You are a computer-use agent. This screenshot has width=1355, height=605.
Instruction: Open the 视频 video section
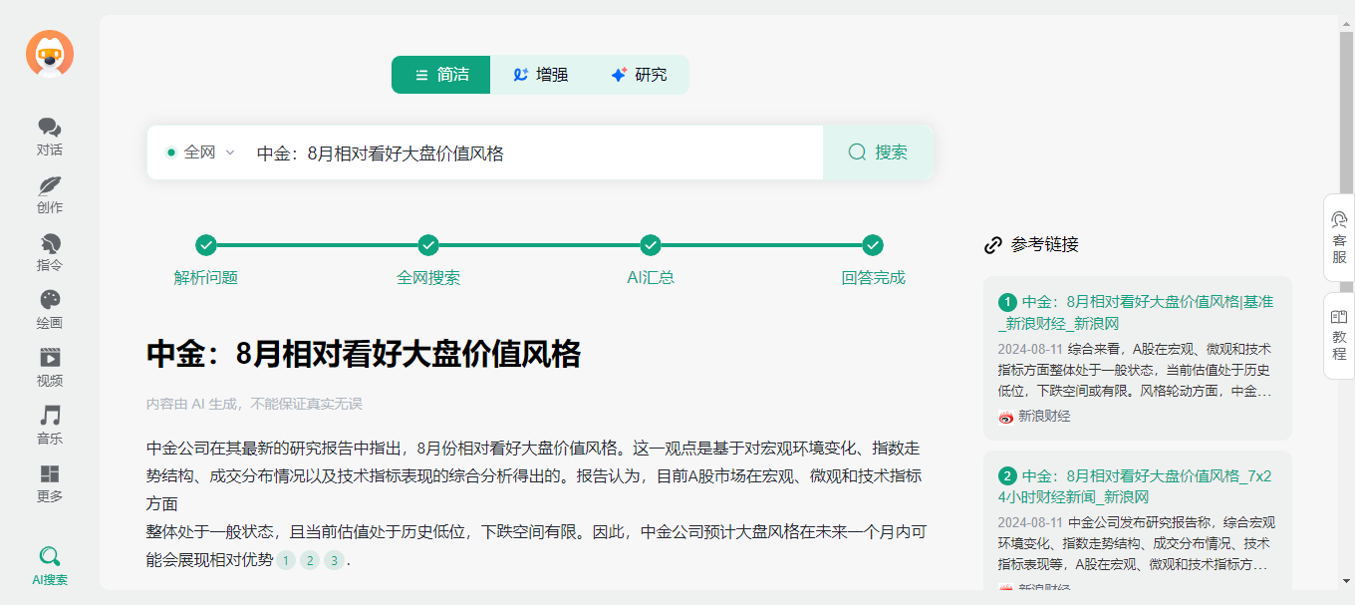click(50, 368)
